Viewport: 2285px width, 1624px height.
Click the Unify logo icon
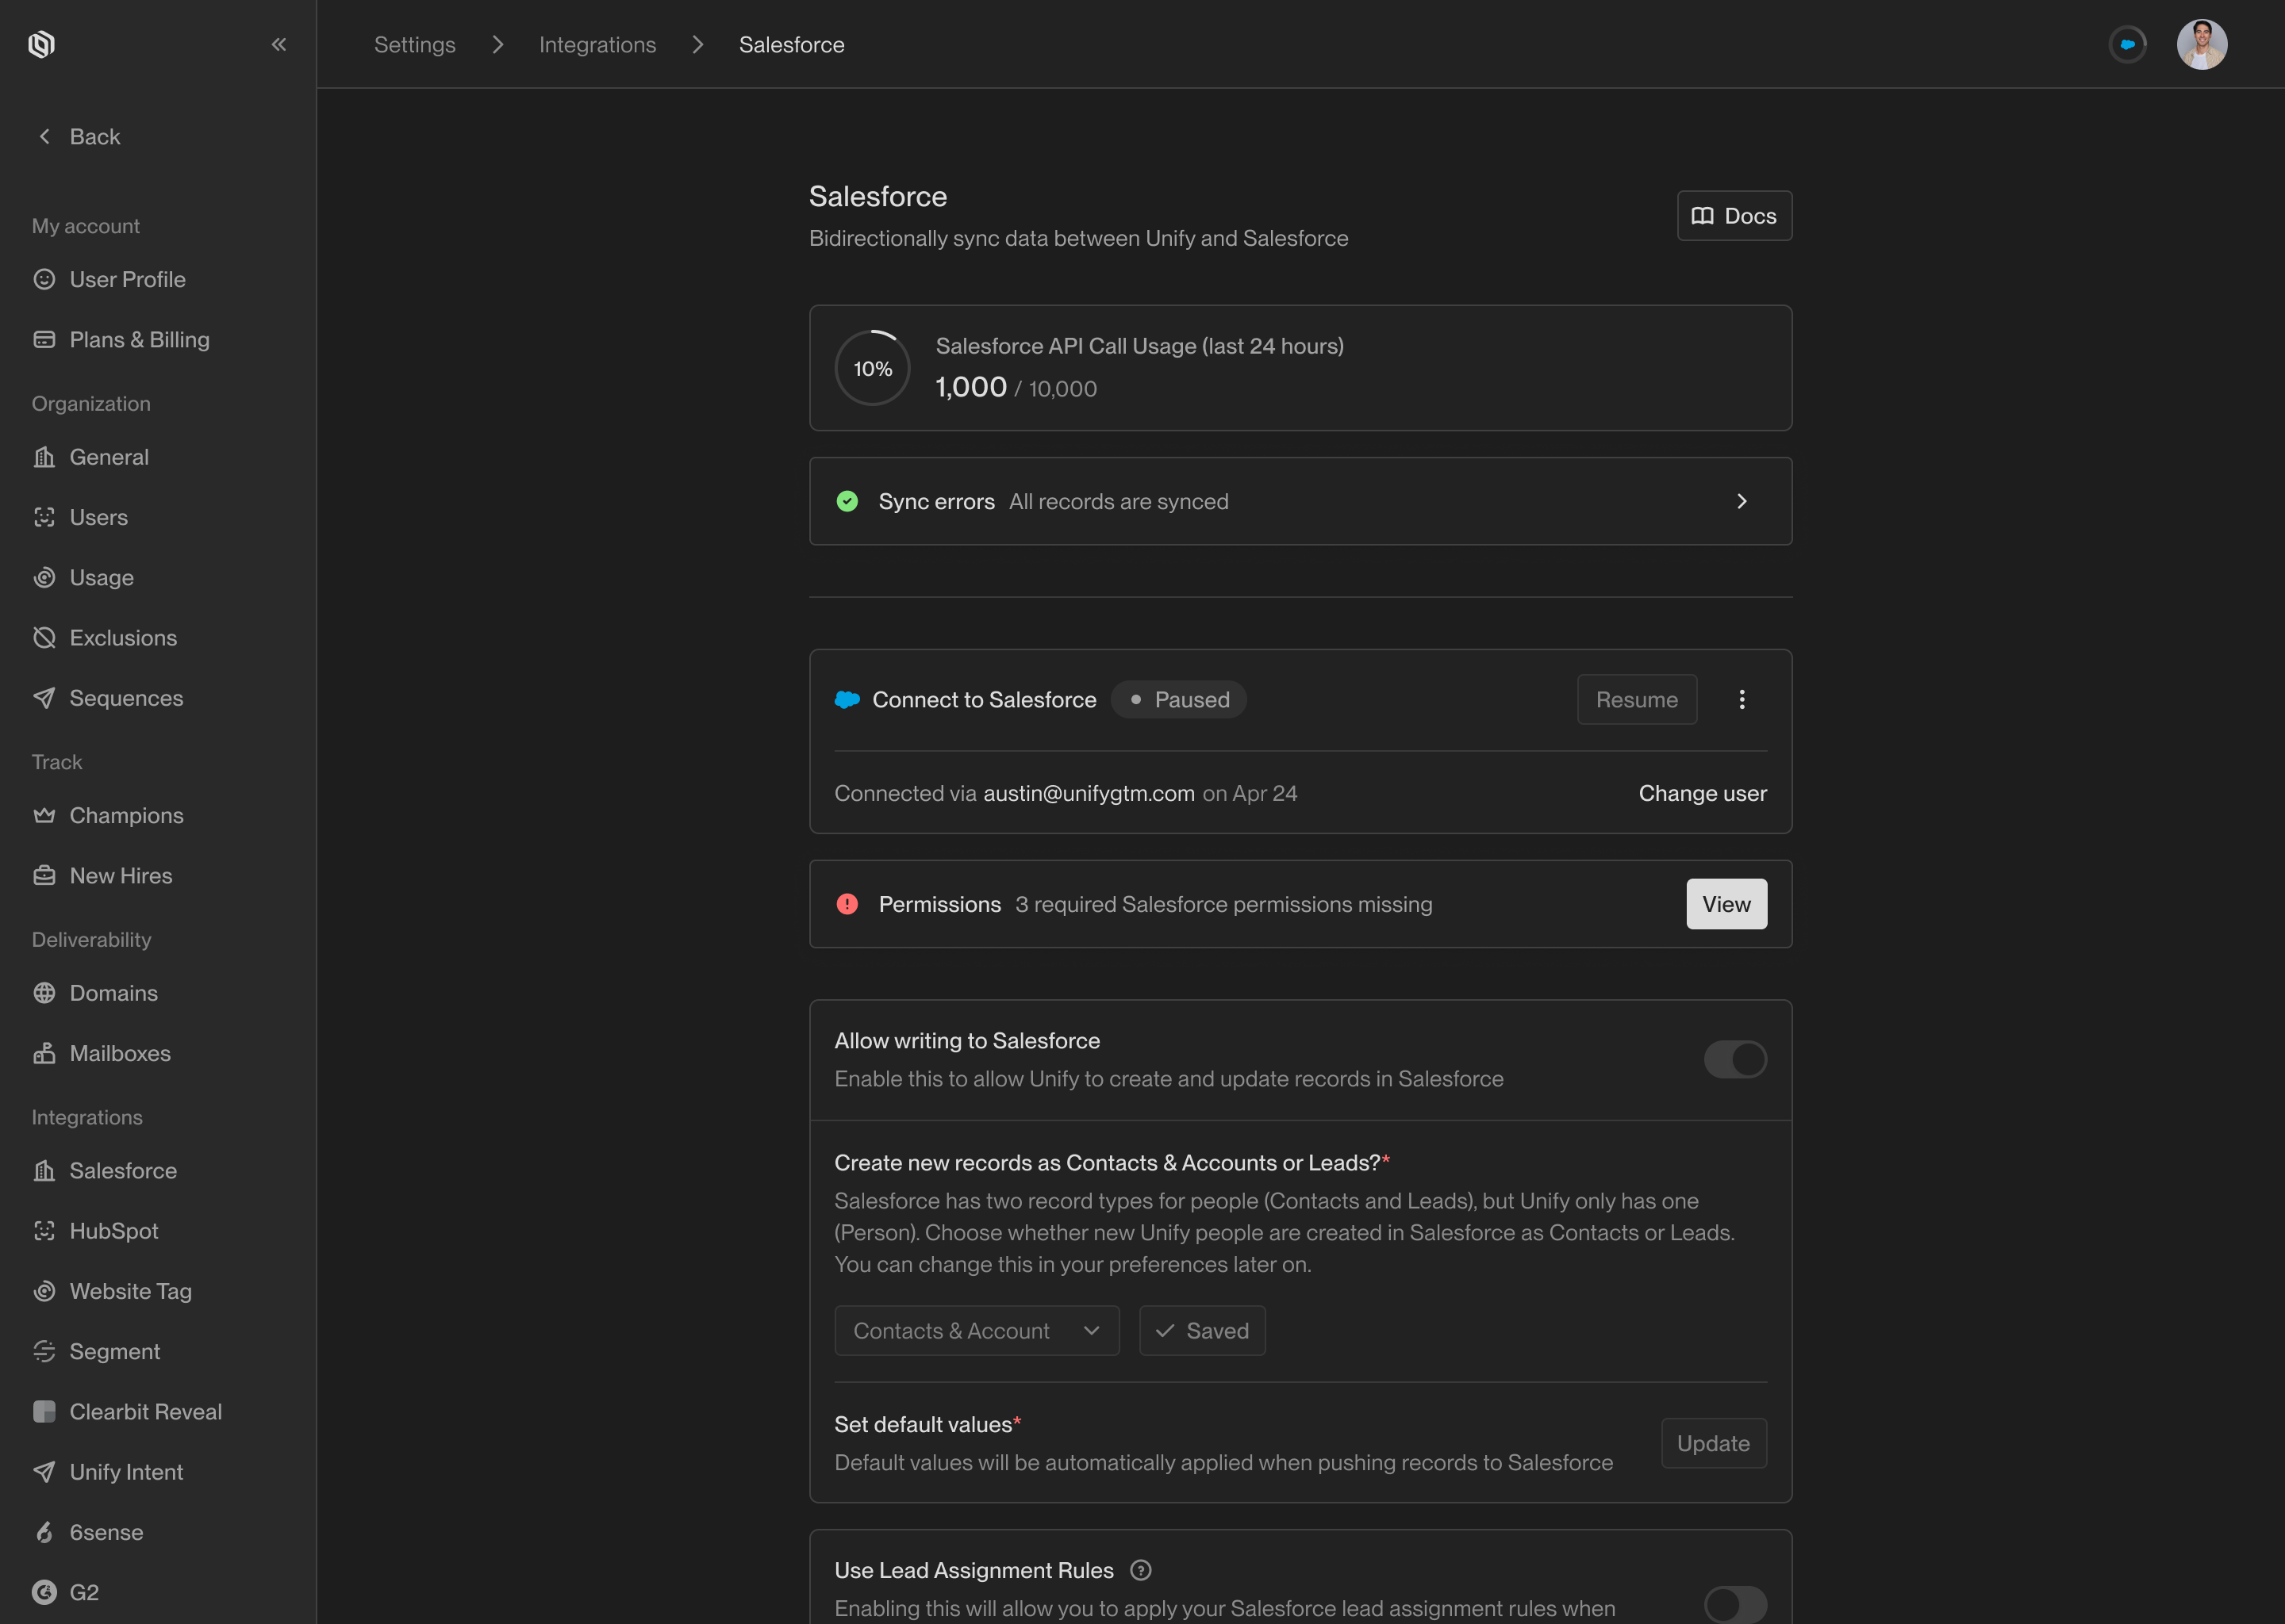(x=41, y=44)
